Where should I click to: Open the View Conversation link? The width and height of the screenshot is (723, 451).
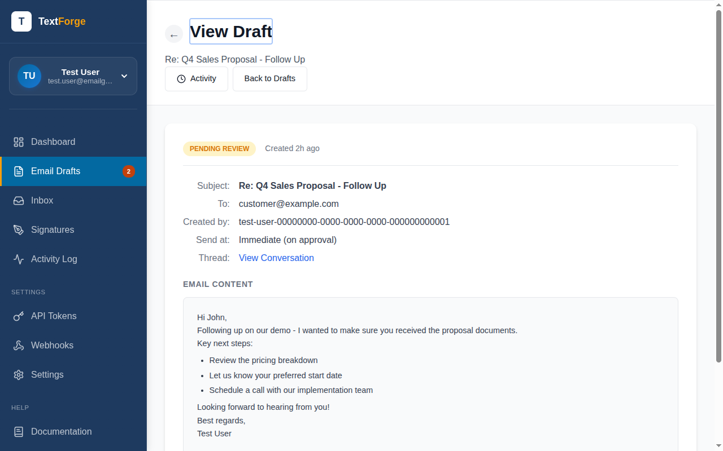pos(276,258)
